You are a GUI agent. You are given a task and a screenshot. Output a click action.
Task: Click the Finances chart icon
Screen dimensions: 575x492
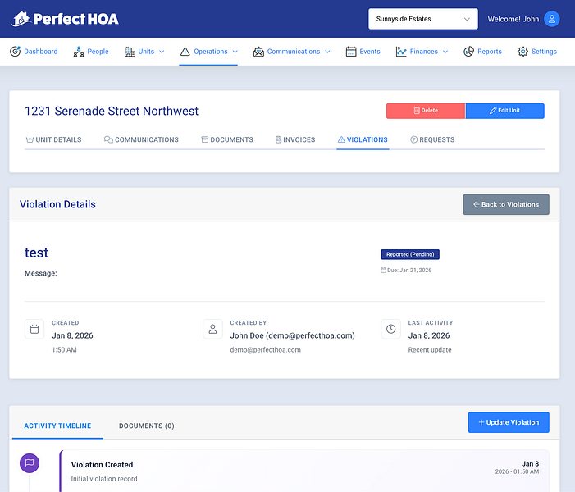pos(401,52)
